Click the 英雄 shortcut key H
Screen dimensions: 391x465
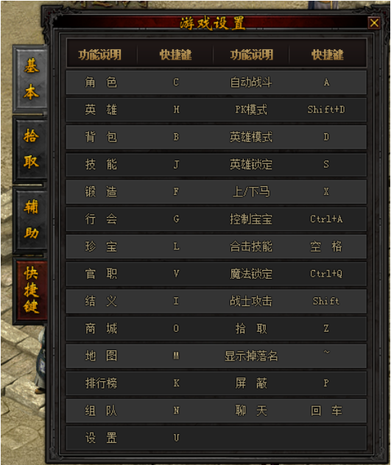pos(176,110)
